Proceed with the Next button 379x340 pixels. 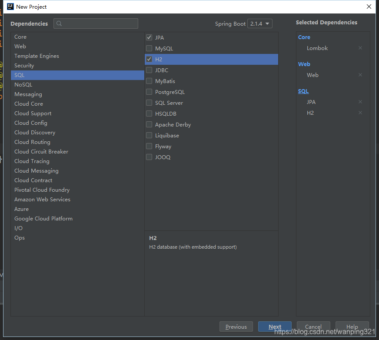pos(275,327)
